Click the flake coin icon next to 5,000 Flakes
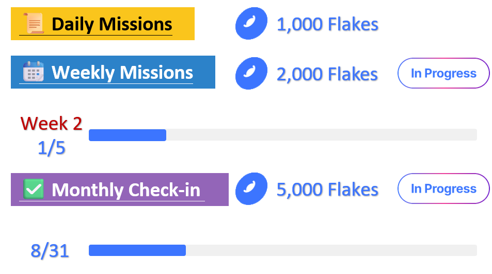This screenshot has height=274, width=492. click(251, 189)
